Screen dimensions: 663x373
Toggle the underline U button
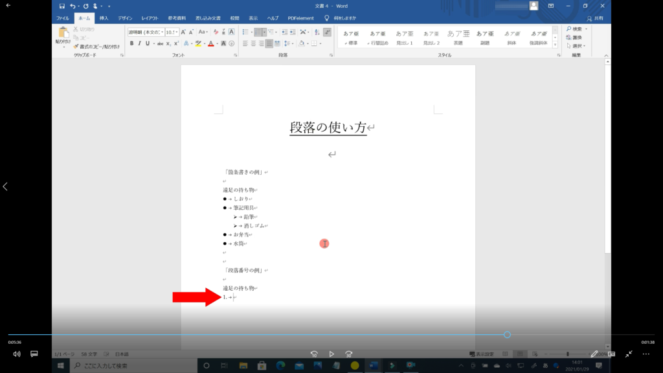[x=148, y=43]
